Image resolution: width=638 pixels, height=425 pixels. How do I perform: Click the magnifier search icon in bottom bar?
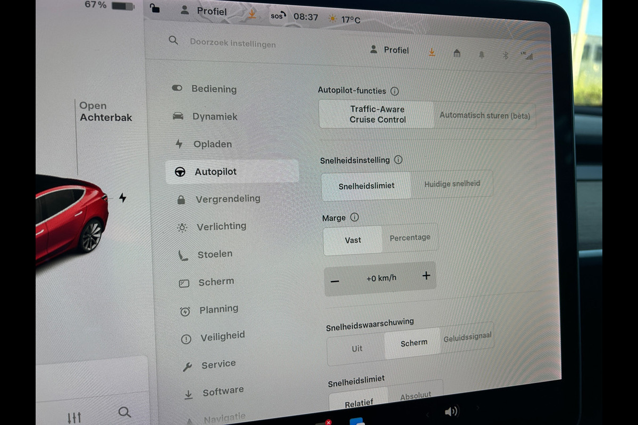point(124,412)
